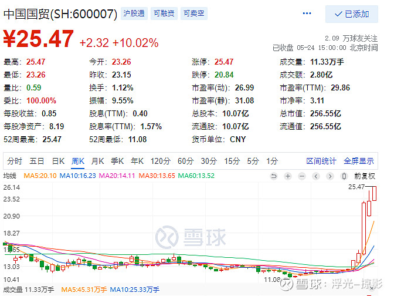Click the volume MA10:25.33万手 label
394x296 pixels.
tap(135, 290)
